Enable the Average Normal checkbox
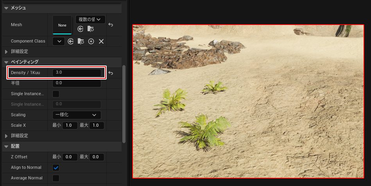Viewport: 371px width, 186px height. (56, 178)
